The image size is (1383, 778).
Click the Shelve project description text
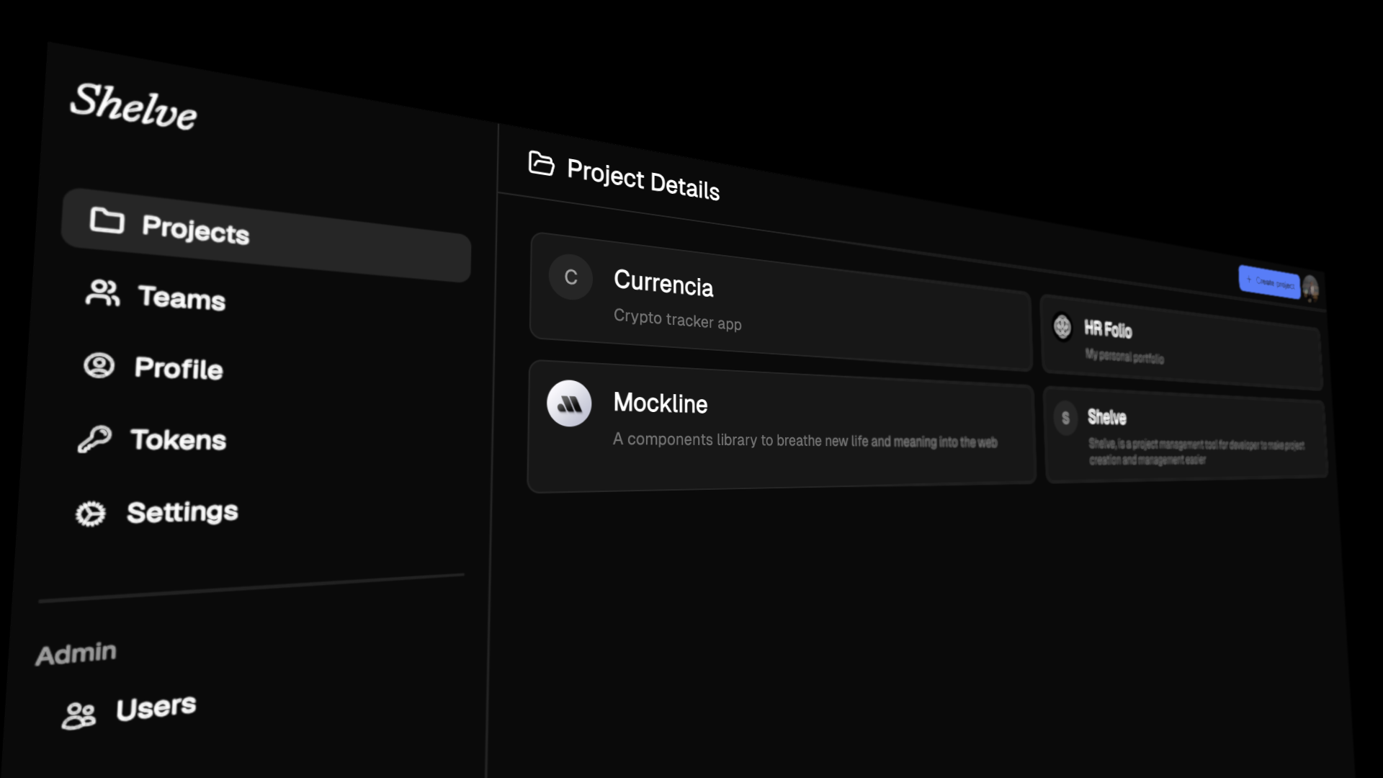(1196, 452)
